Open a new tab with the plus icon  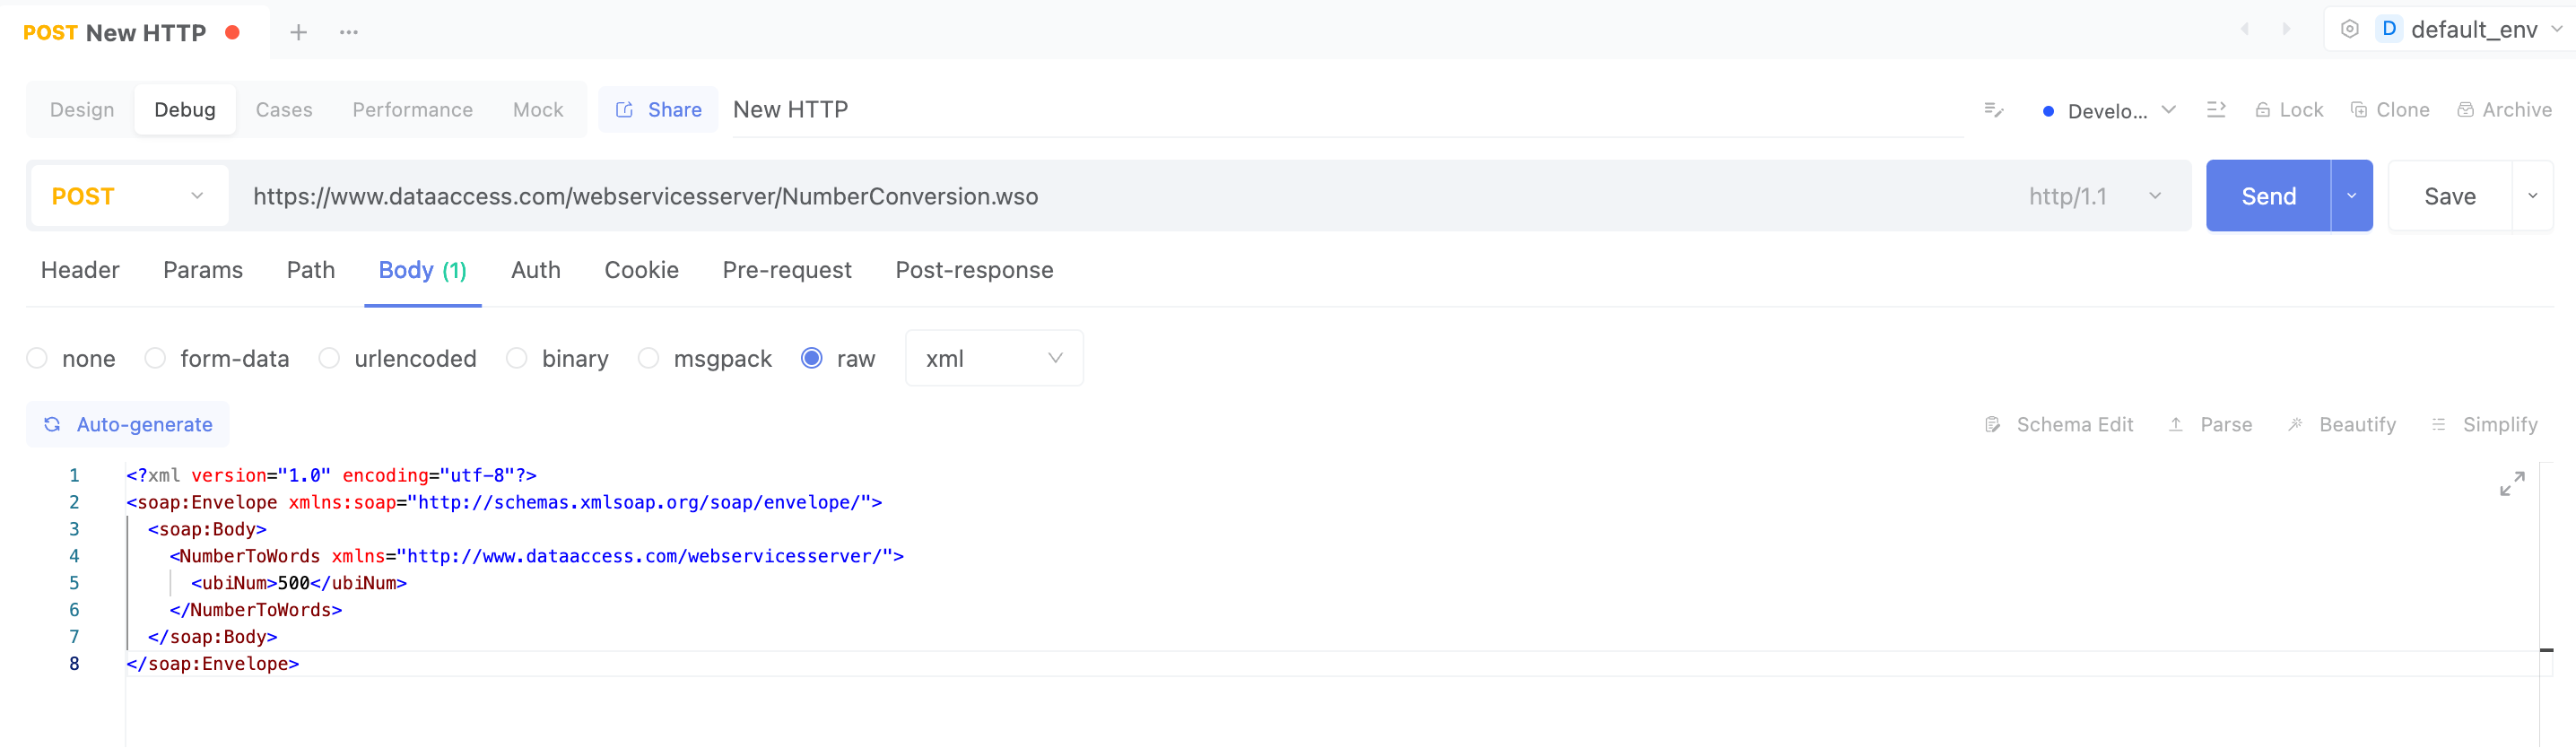[x=298, y=32]
